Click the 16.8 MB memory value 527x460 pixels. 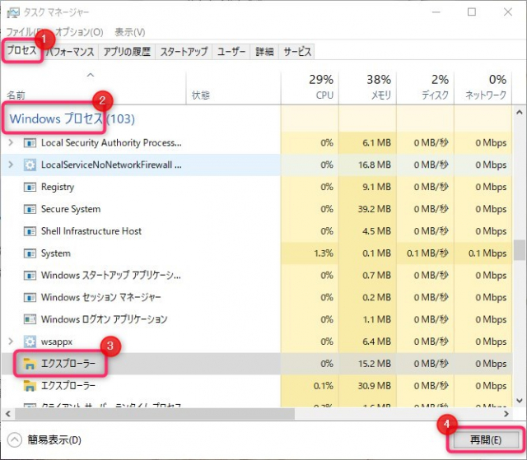(x=375, y=165)
